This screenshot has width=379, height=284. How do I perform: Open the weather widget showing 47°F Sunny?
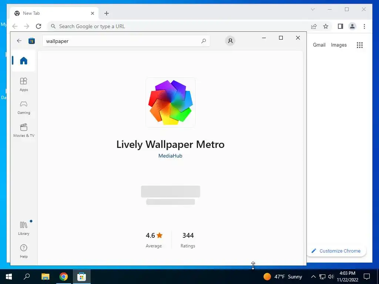pyautogui.click(x=283, y=277)
